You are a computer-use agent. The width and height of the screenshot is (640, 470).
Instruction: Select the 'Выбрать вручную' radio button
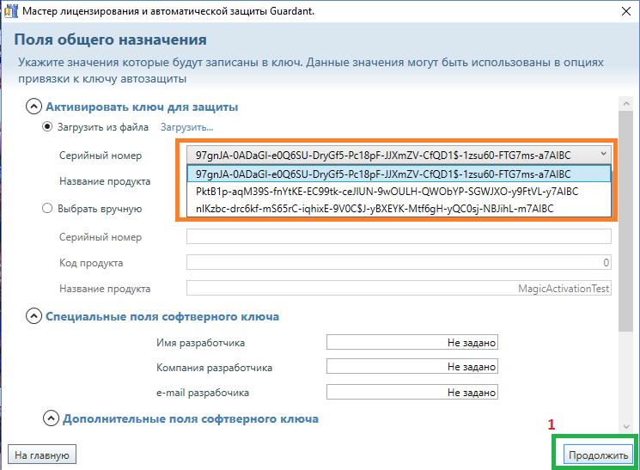coord(48,208)
